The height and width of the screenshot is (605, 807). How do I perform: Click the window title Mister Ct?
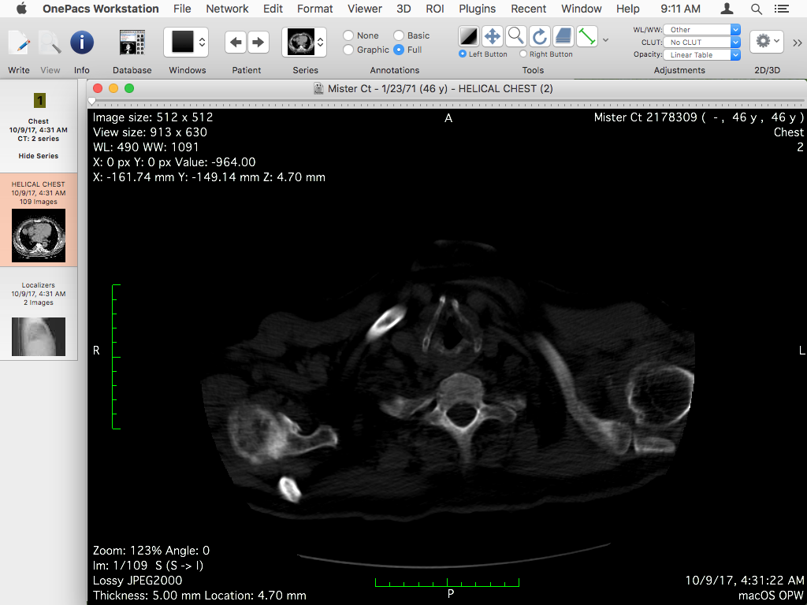(440, 88)
